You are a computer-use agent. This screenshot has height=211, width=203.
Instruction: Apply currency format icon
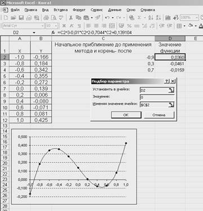pyautogui.click(x=121, y=26)
